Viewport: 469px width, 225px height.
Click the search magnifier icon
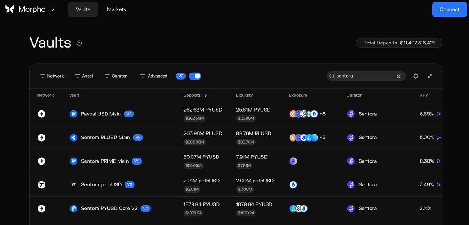click(x=332, y=76)
